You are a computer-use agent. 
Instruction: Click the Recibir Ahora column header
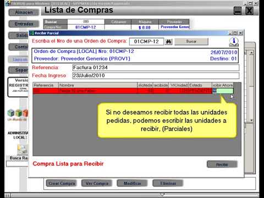tap(223, 85)
